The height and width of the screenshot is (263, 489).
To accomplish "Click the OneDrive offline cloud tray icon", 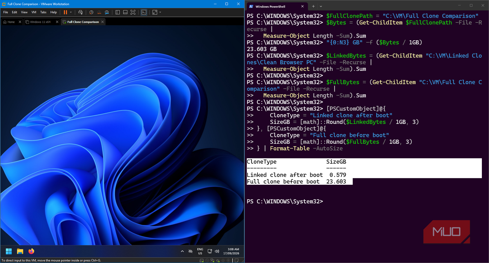I will coord(191,251).
